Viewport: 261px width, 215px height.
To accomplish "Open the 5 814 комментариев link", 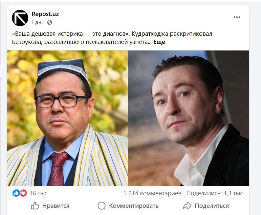I will (x=152, y=193).
